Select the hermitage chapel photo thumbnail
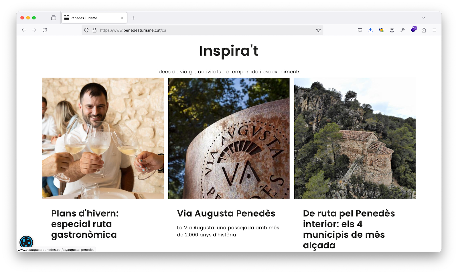The width and height of the screenshot is (458, 274). (355, 138)
